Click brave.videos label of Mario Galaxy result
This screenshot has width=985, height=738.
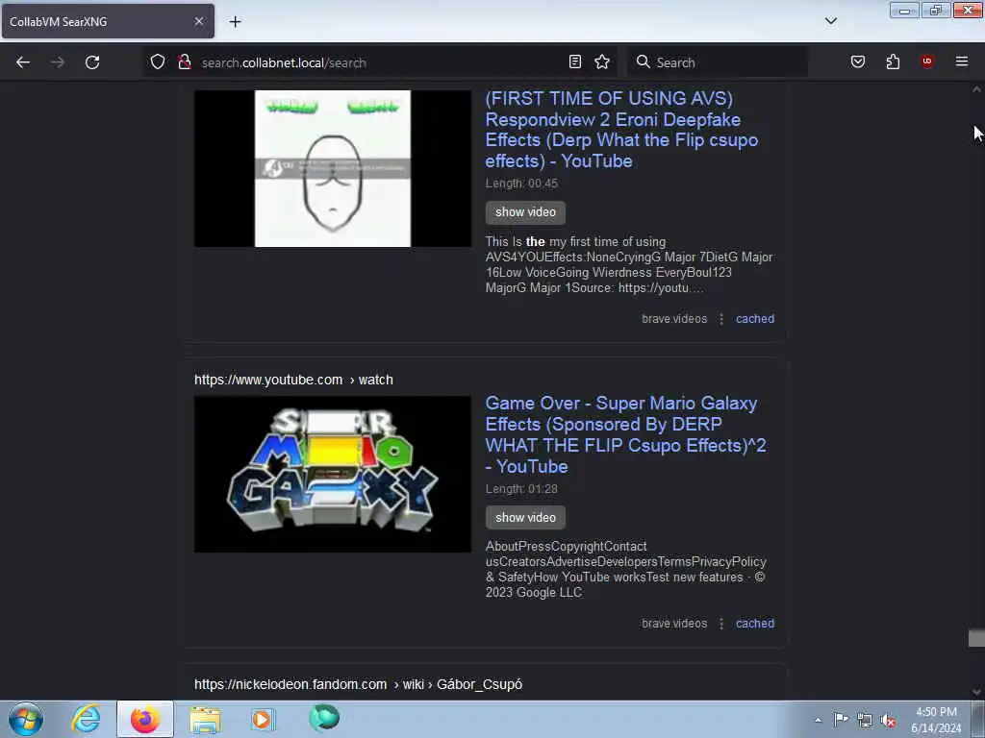tap(674, 623)
